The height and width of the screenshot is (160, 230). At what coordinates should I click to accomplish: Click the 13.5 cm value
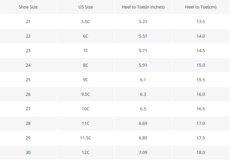[201, 21]
